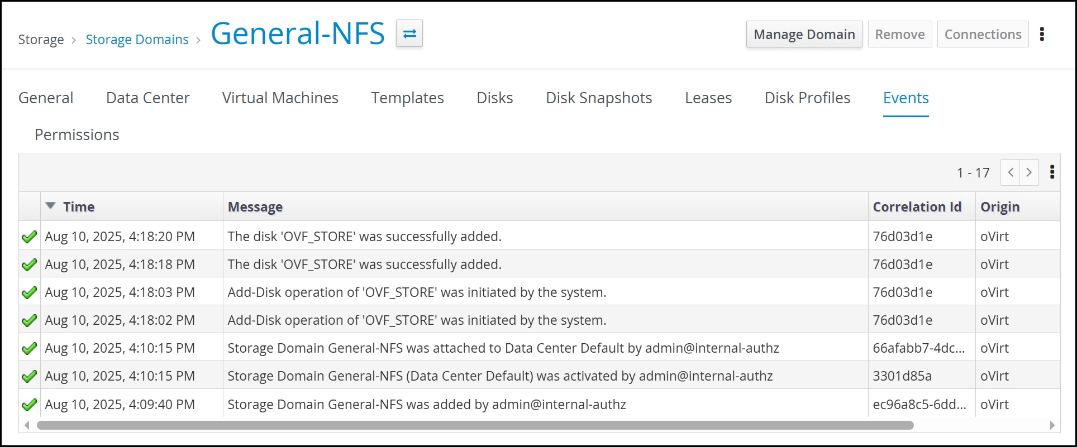Click the scrollbar right arrow
This screenshot has height=447, width=1077.
[x=1052, y=425]
